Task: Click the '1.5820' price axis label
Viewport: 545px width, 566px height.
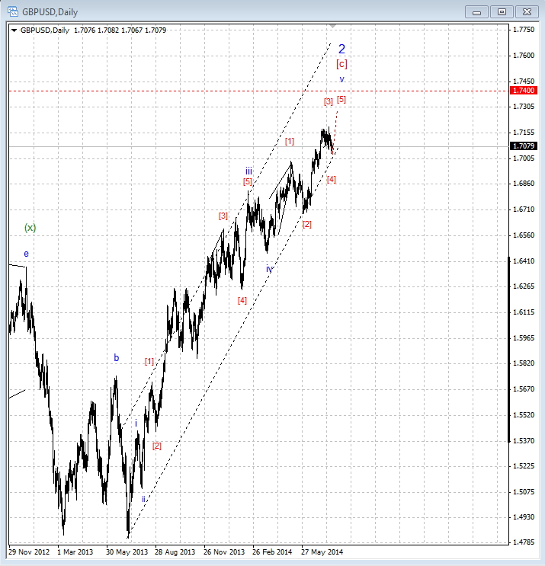Action: [524, 363]
